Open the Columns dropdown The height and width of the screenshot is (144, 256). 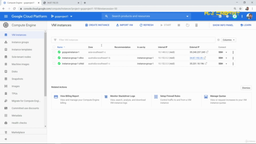tap(228, 40)
